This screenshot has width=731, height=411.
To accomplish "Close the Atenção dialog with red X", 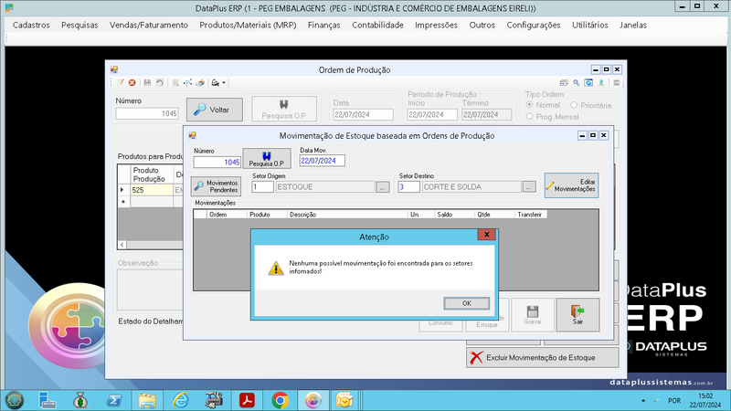I will tap(487, 235).
